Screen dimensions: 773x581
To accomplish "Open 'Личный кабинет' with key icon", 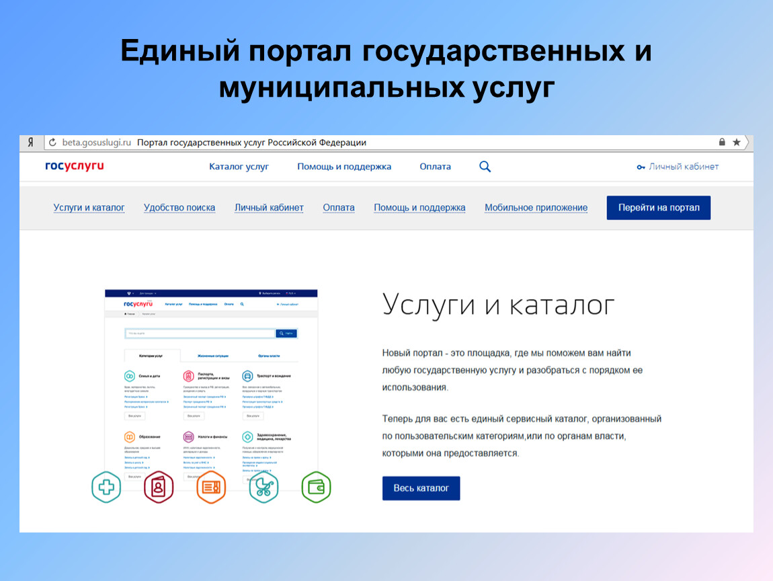I will point(678,167).
